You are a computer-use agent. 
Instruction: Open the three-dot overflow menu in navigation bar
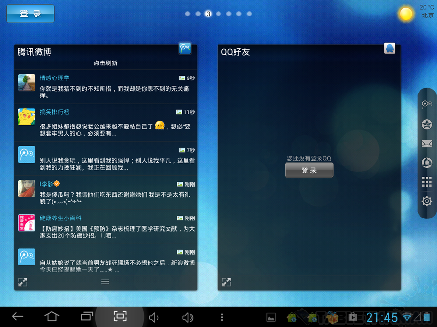[x=222, y=317]
